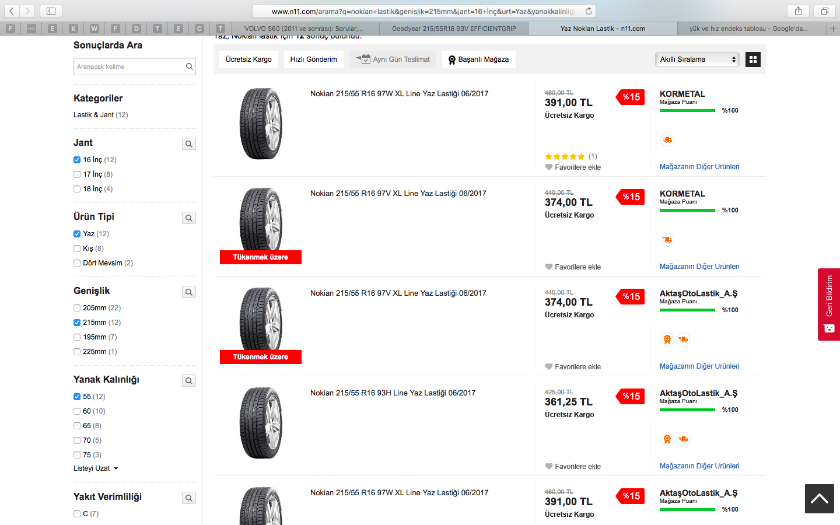Image resolution: width=840 pixels, height=525 pixels.
Task: Filter by Başarılı Mağaza
Action: click(478, 60)
